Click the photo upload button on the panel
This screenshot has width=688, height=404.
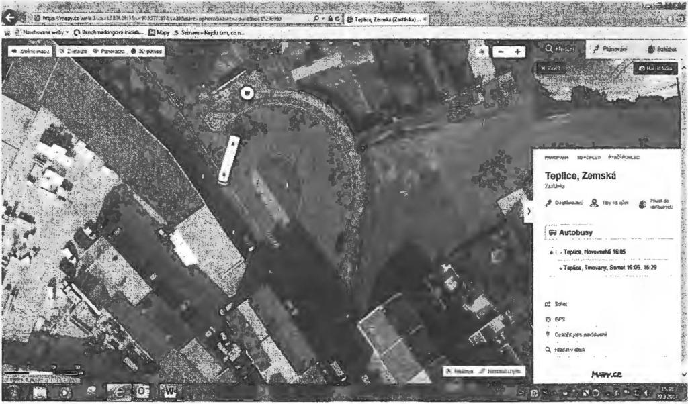pos(656,68)
